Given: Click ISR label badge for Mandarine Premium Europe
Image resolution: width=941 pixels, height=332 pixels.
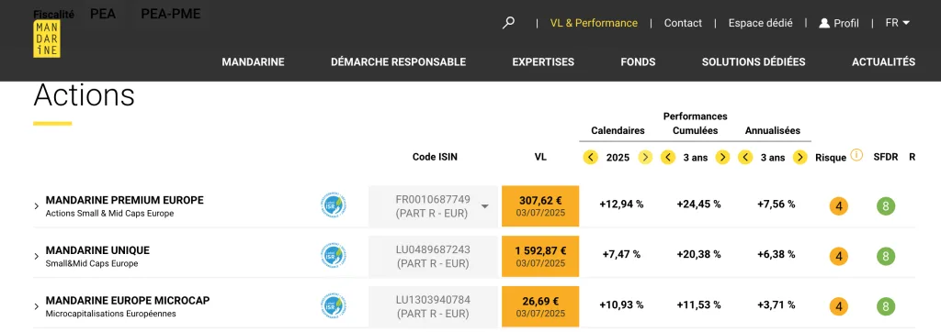Looking at the screenshot, I should 334,205.
